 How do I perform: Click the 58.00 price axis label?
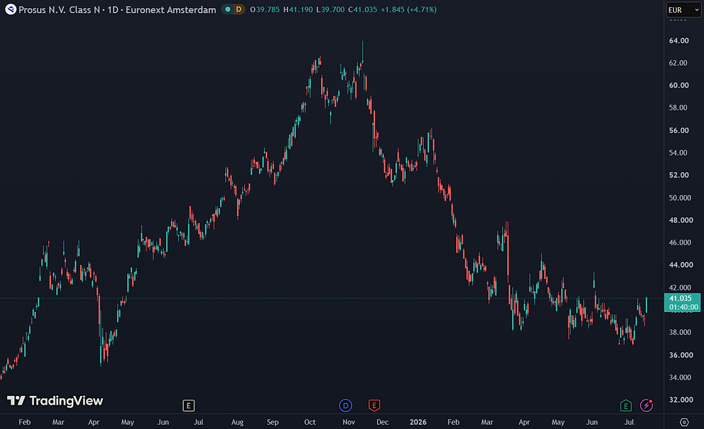678,108
